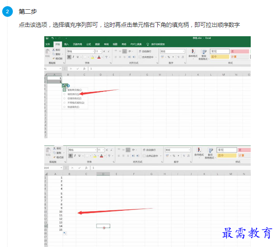Toggle Bold (B) in top Excel ribbon
The image size is (276, 247).
coord(69,57)
